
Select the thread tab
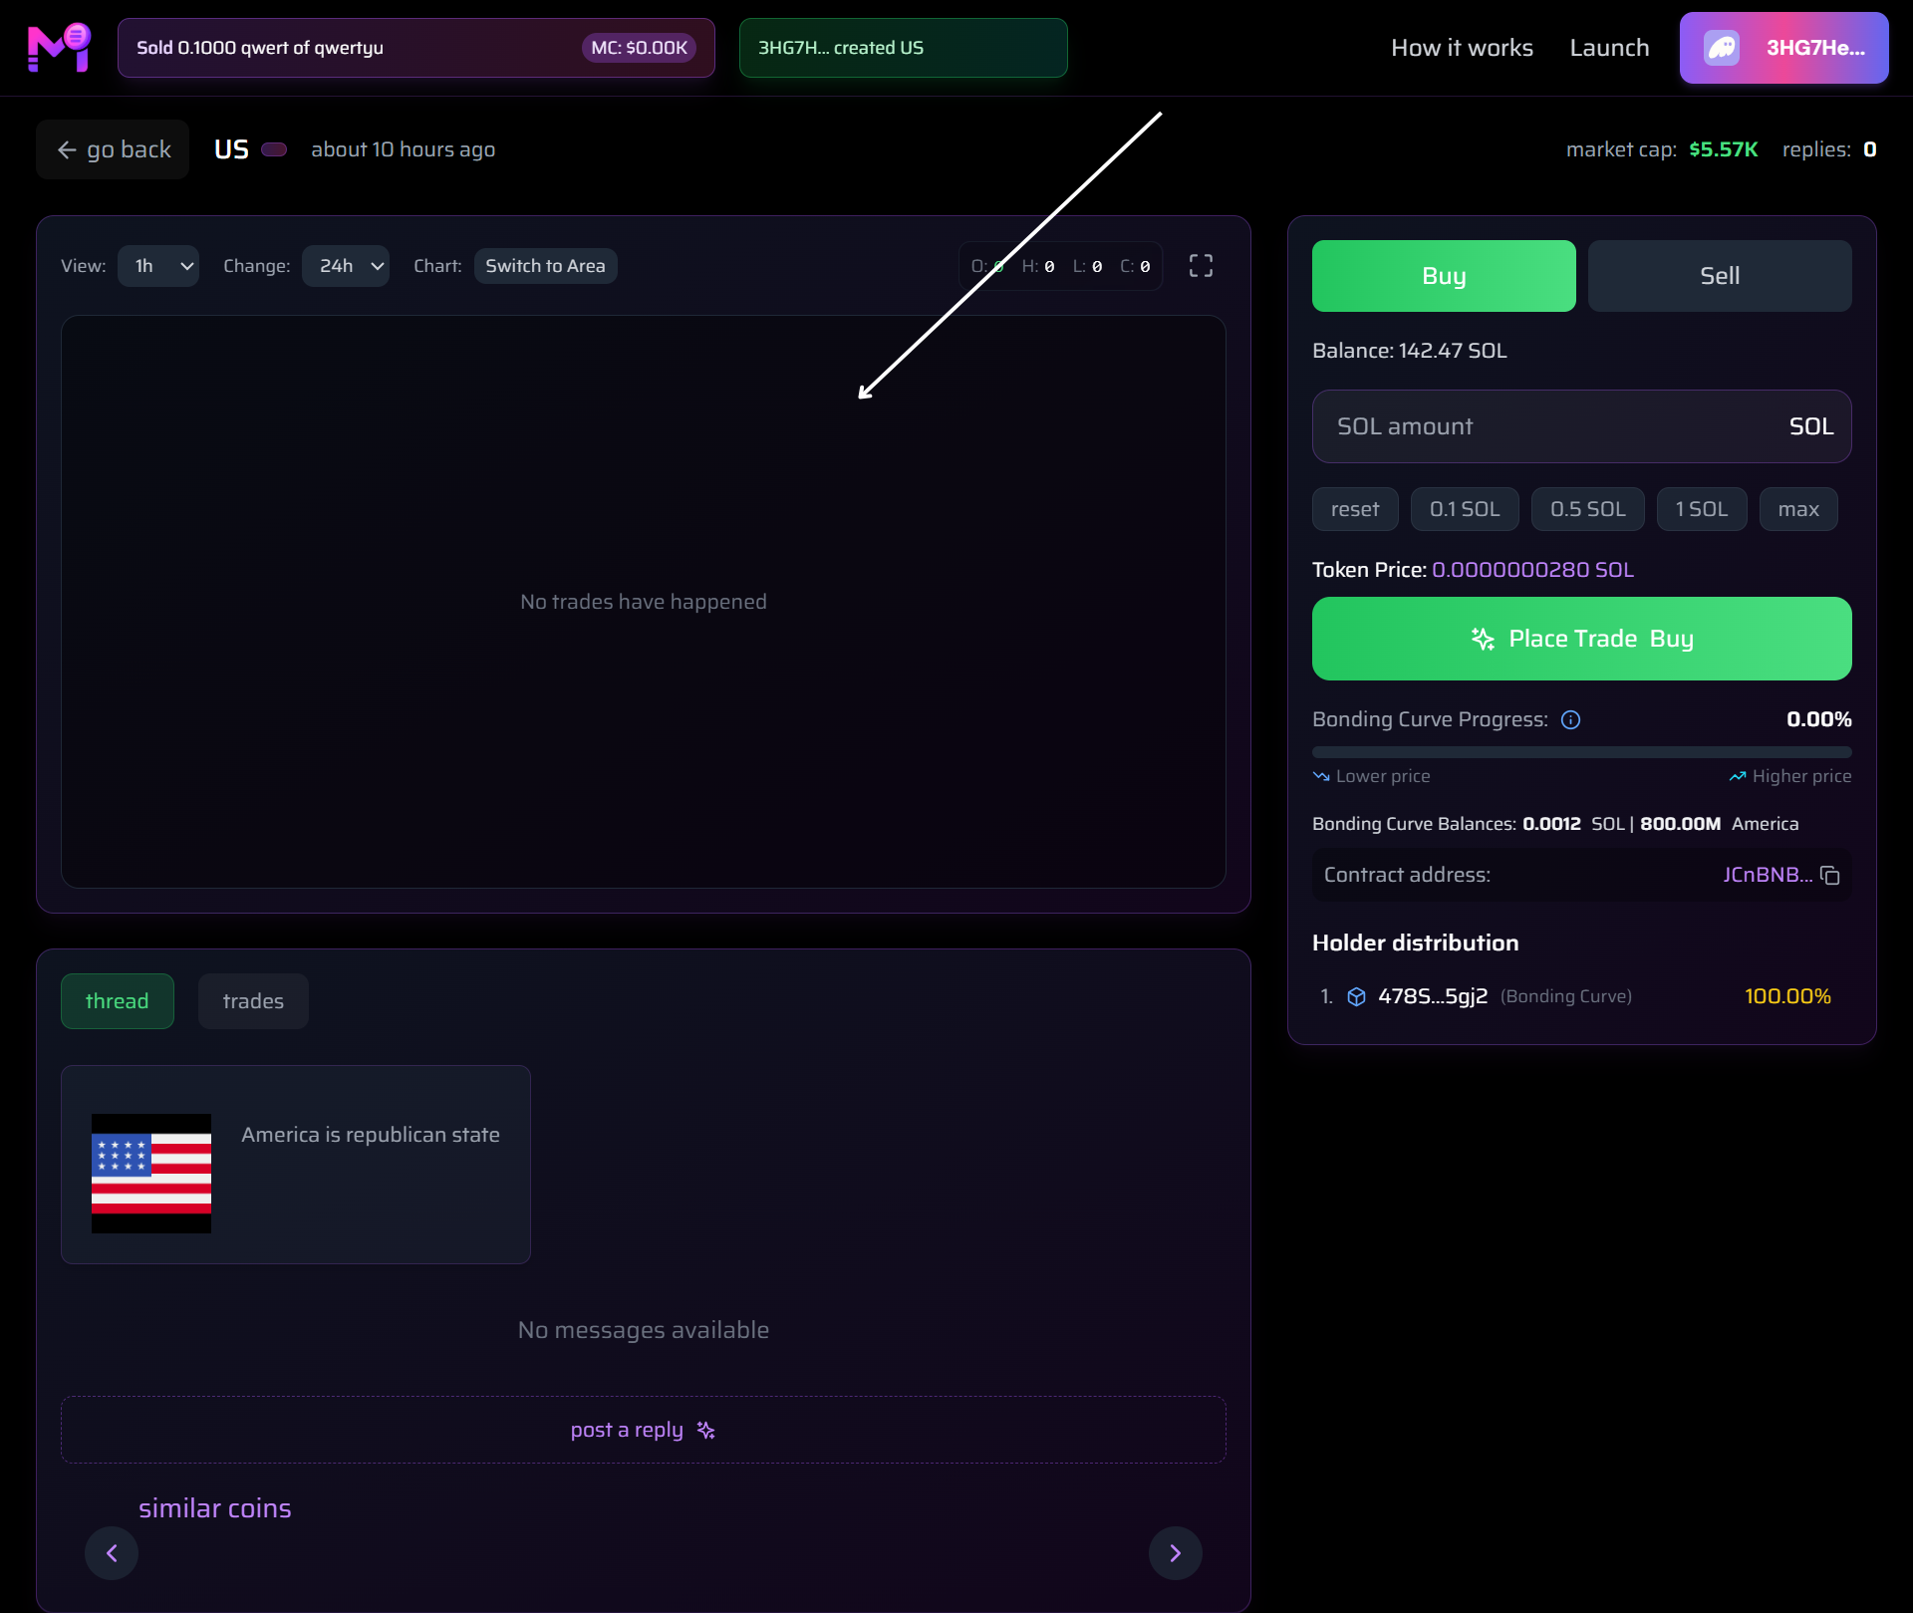pyautogui.click(x=117, y=1001)
